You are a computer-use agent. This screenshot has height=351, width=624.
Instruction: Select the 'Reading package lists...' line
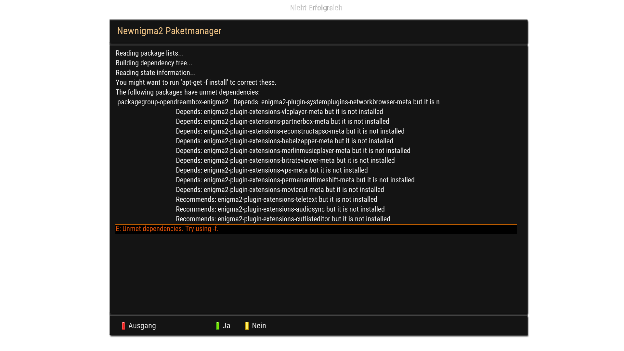coord(150,53)
